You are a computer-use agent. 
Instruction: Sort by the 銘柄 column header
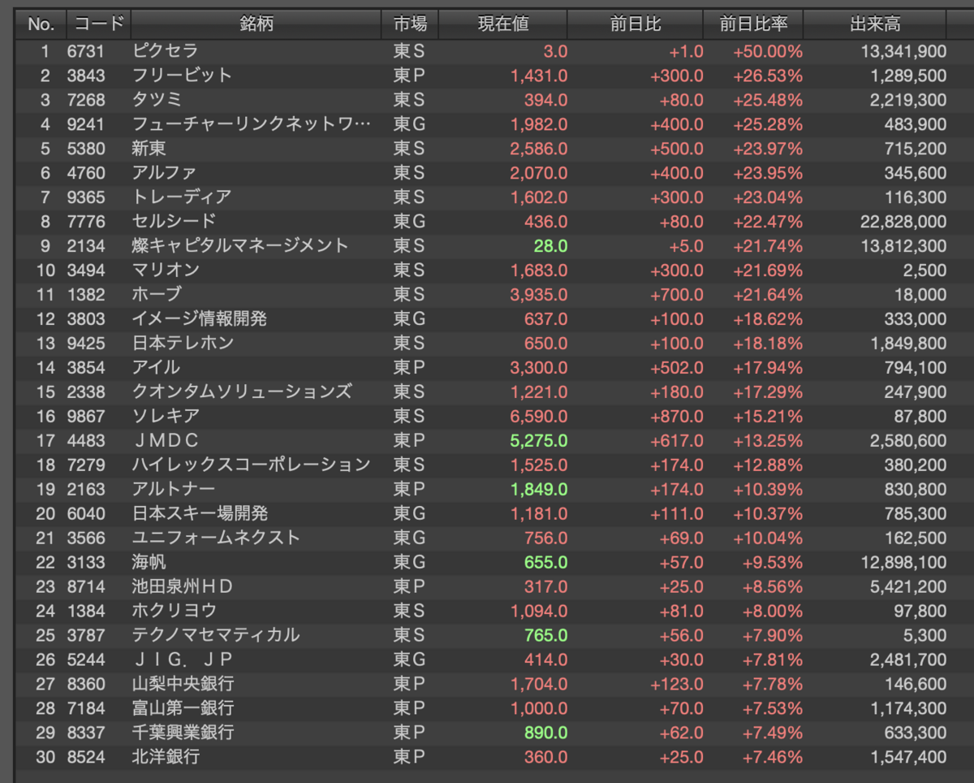(x=256, y=24)
